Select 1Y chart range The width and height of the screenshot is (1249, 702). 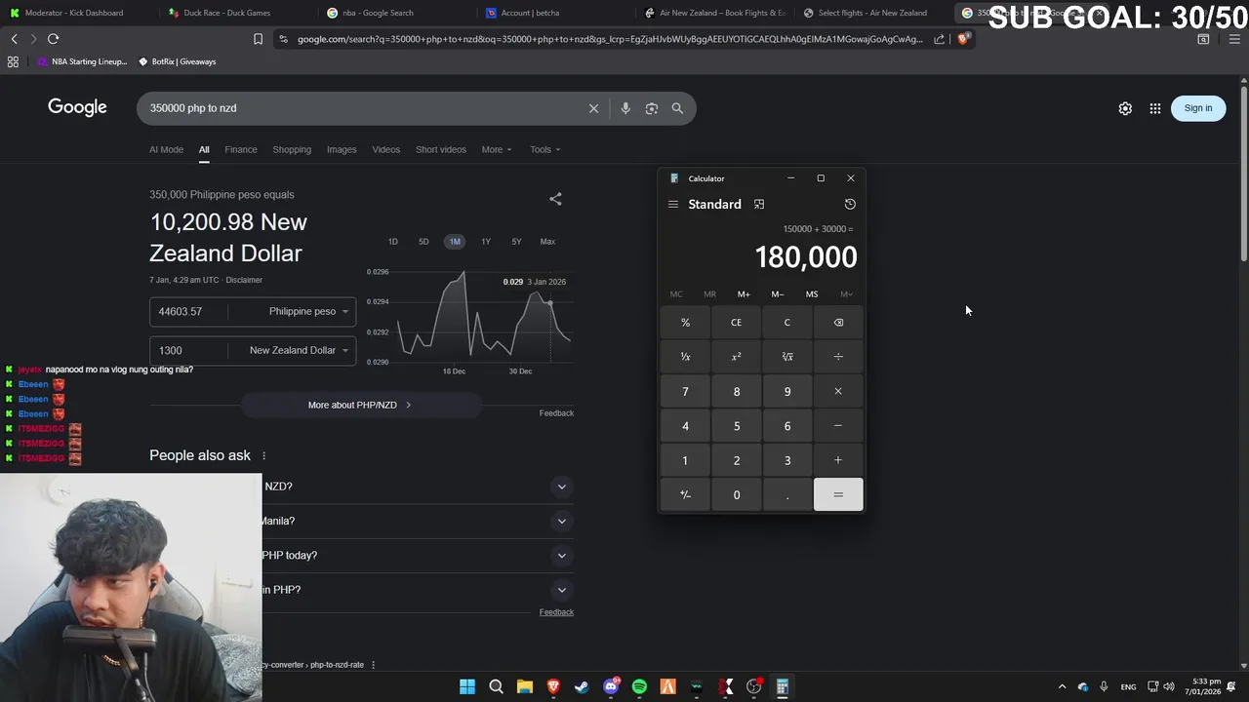pos(486,242)
